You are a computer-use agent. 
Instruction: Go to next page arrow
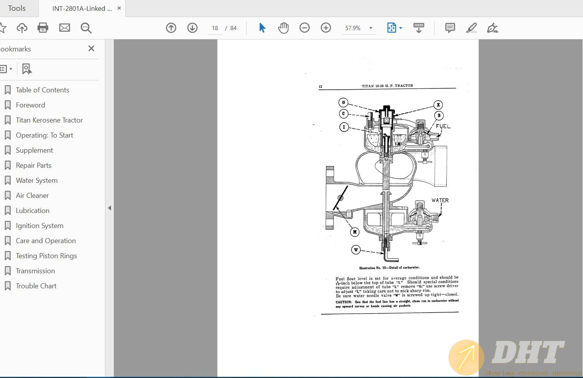tap(192, 28)
